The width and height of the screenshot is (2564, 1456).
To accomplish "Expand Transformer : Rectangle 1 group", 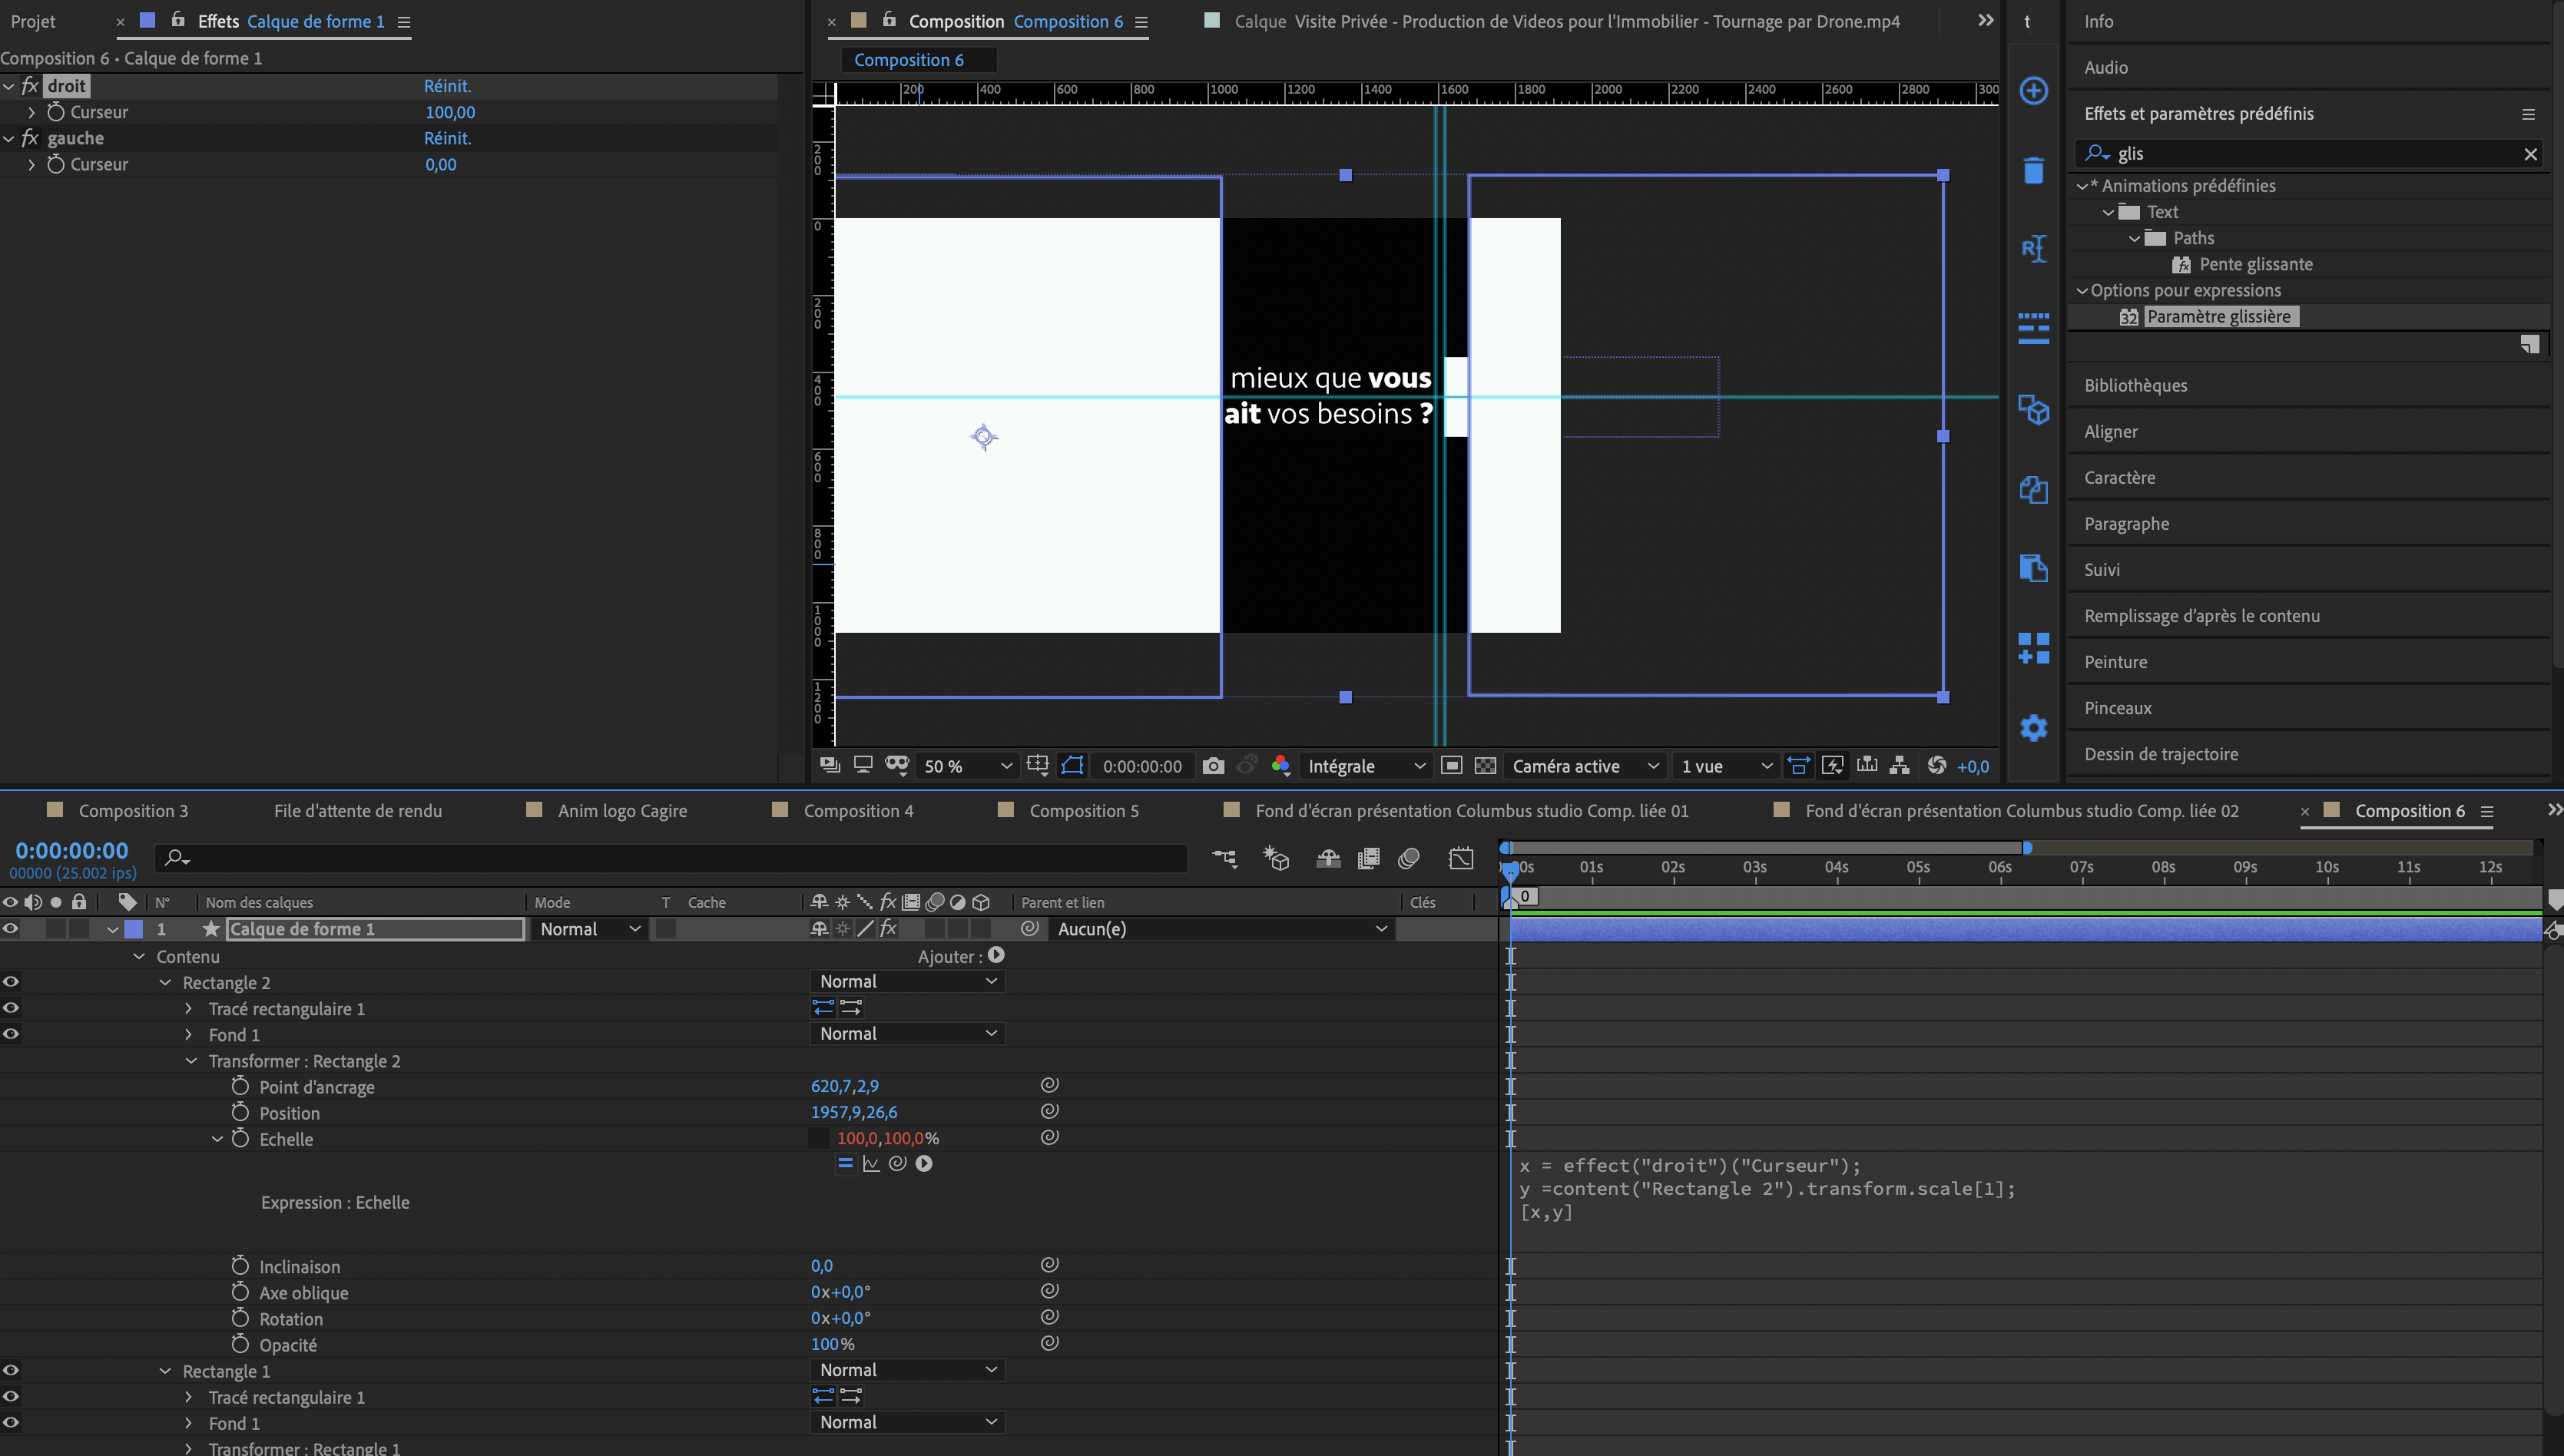I will click(x=189, y=1448).
